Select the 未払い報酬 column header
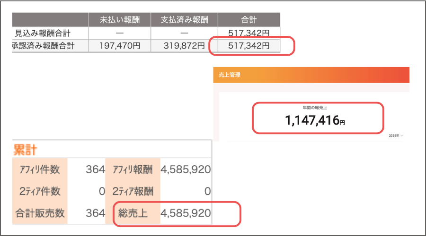 coord(119,20)
